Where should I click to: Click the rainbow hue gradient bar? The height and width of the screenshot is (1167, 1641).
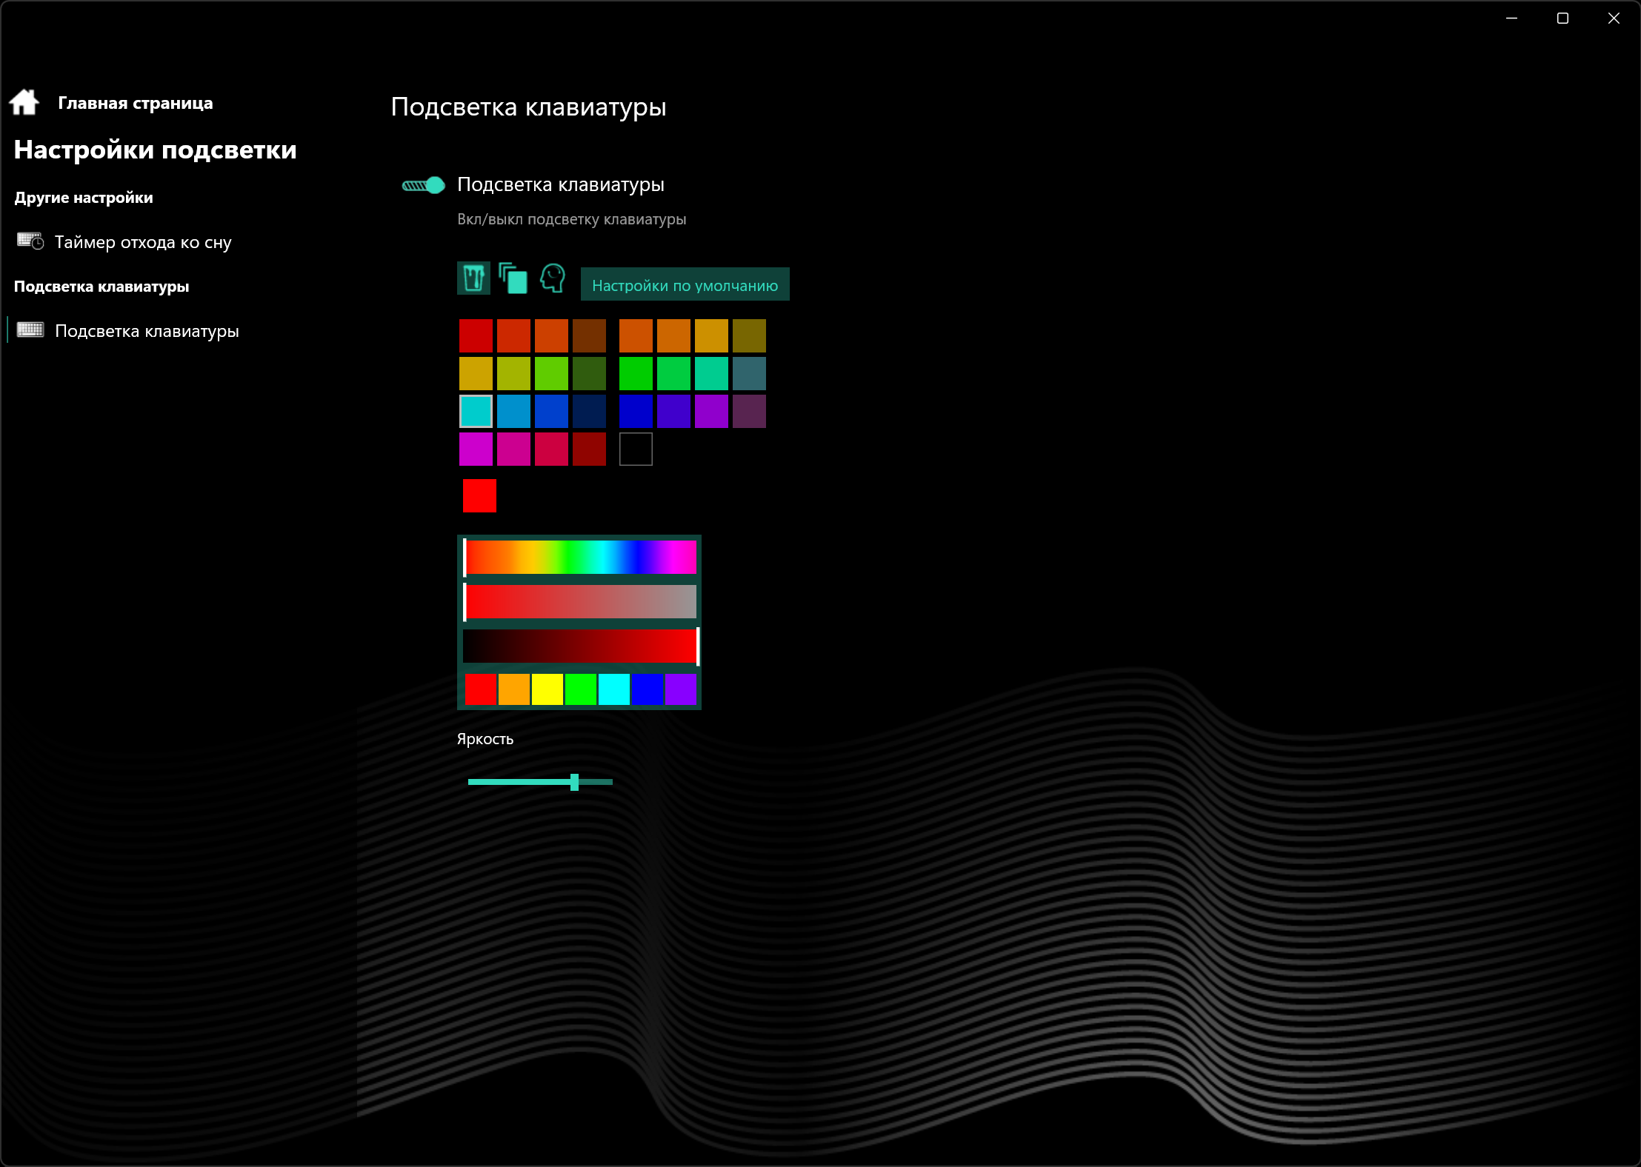580,557
